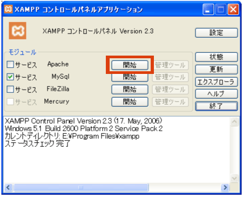
Task: Click Mercury's 管理ツール button
Action: click(x=170, y=102)
